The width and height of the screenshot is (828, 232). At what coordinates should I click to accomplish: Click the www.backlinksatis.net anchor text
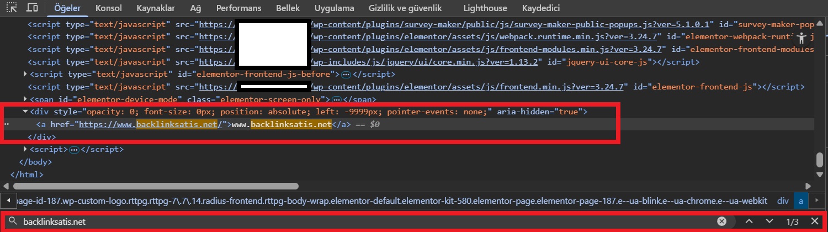point(281,124)
